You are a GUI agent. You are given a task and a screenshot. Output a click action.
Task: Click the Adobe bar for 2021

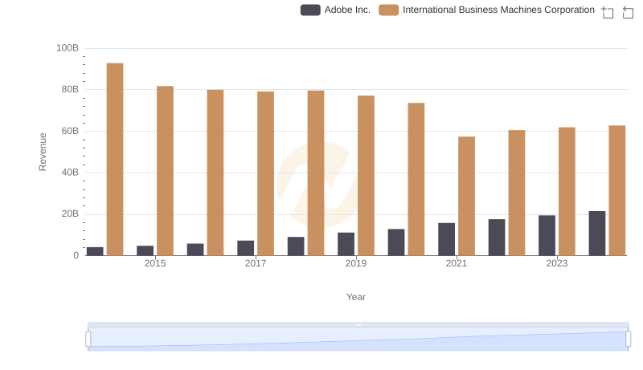(x=446, y=239)
